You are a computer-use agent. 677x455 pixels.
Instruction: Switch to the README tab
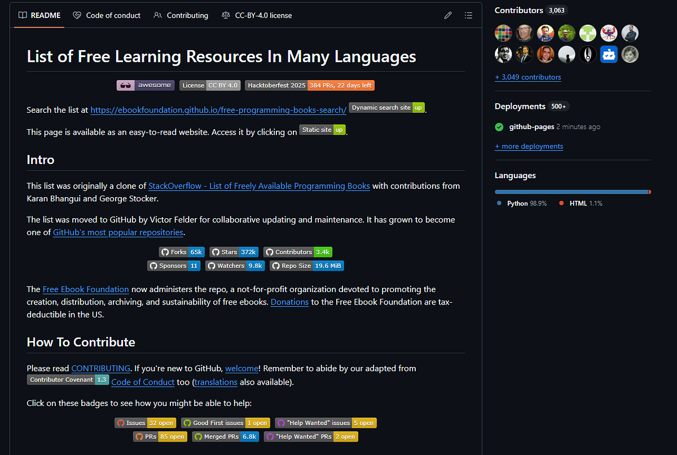39,15
